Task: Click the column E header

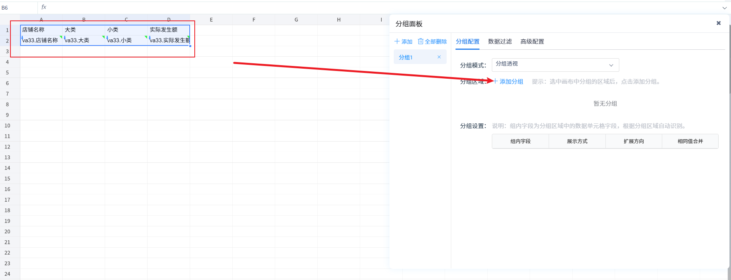Action: (211, 20)
